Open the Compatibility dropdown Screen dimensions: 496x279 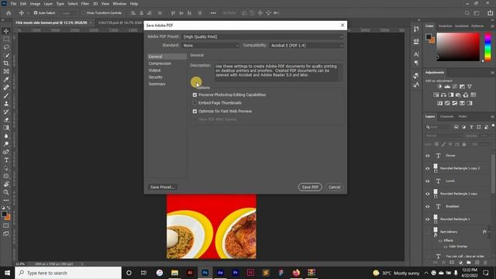(x=307, y=46)
